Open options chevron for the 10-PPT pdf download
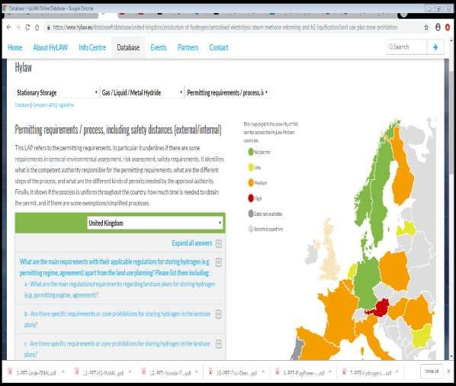456x386 pixels. 263,372
